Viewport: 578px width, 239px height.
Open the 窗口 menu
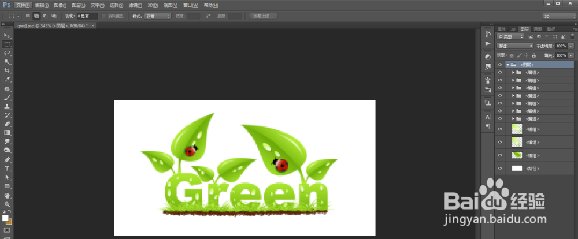pos(191,5)
